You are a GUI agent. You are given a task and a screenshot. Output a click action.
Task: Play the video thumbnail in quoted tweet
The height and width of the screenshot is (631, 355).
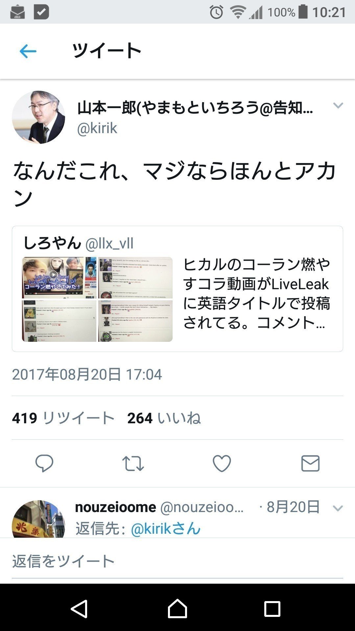[59, 278]
